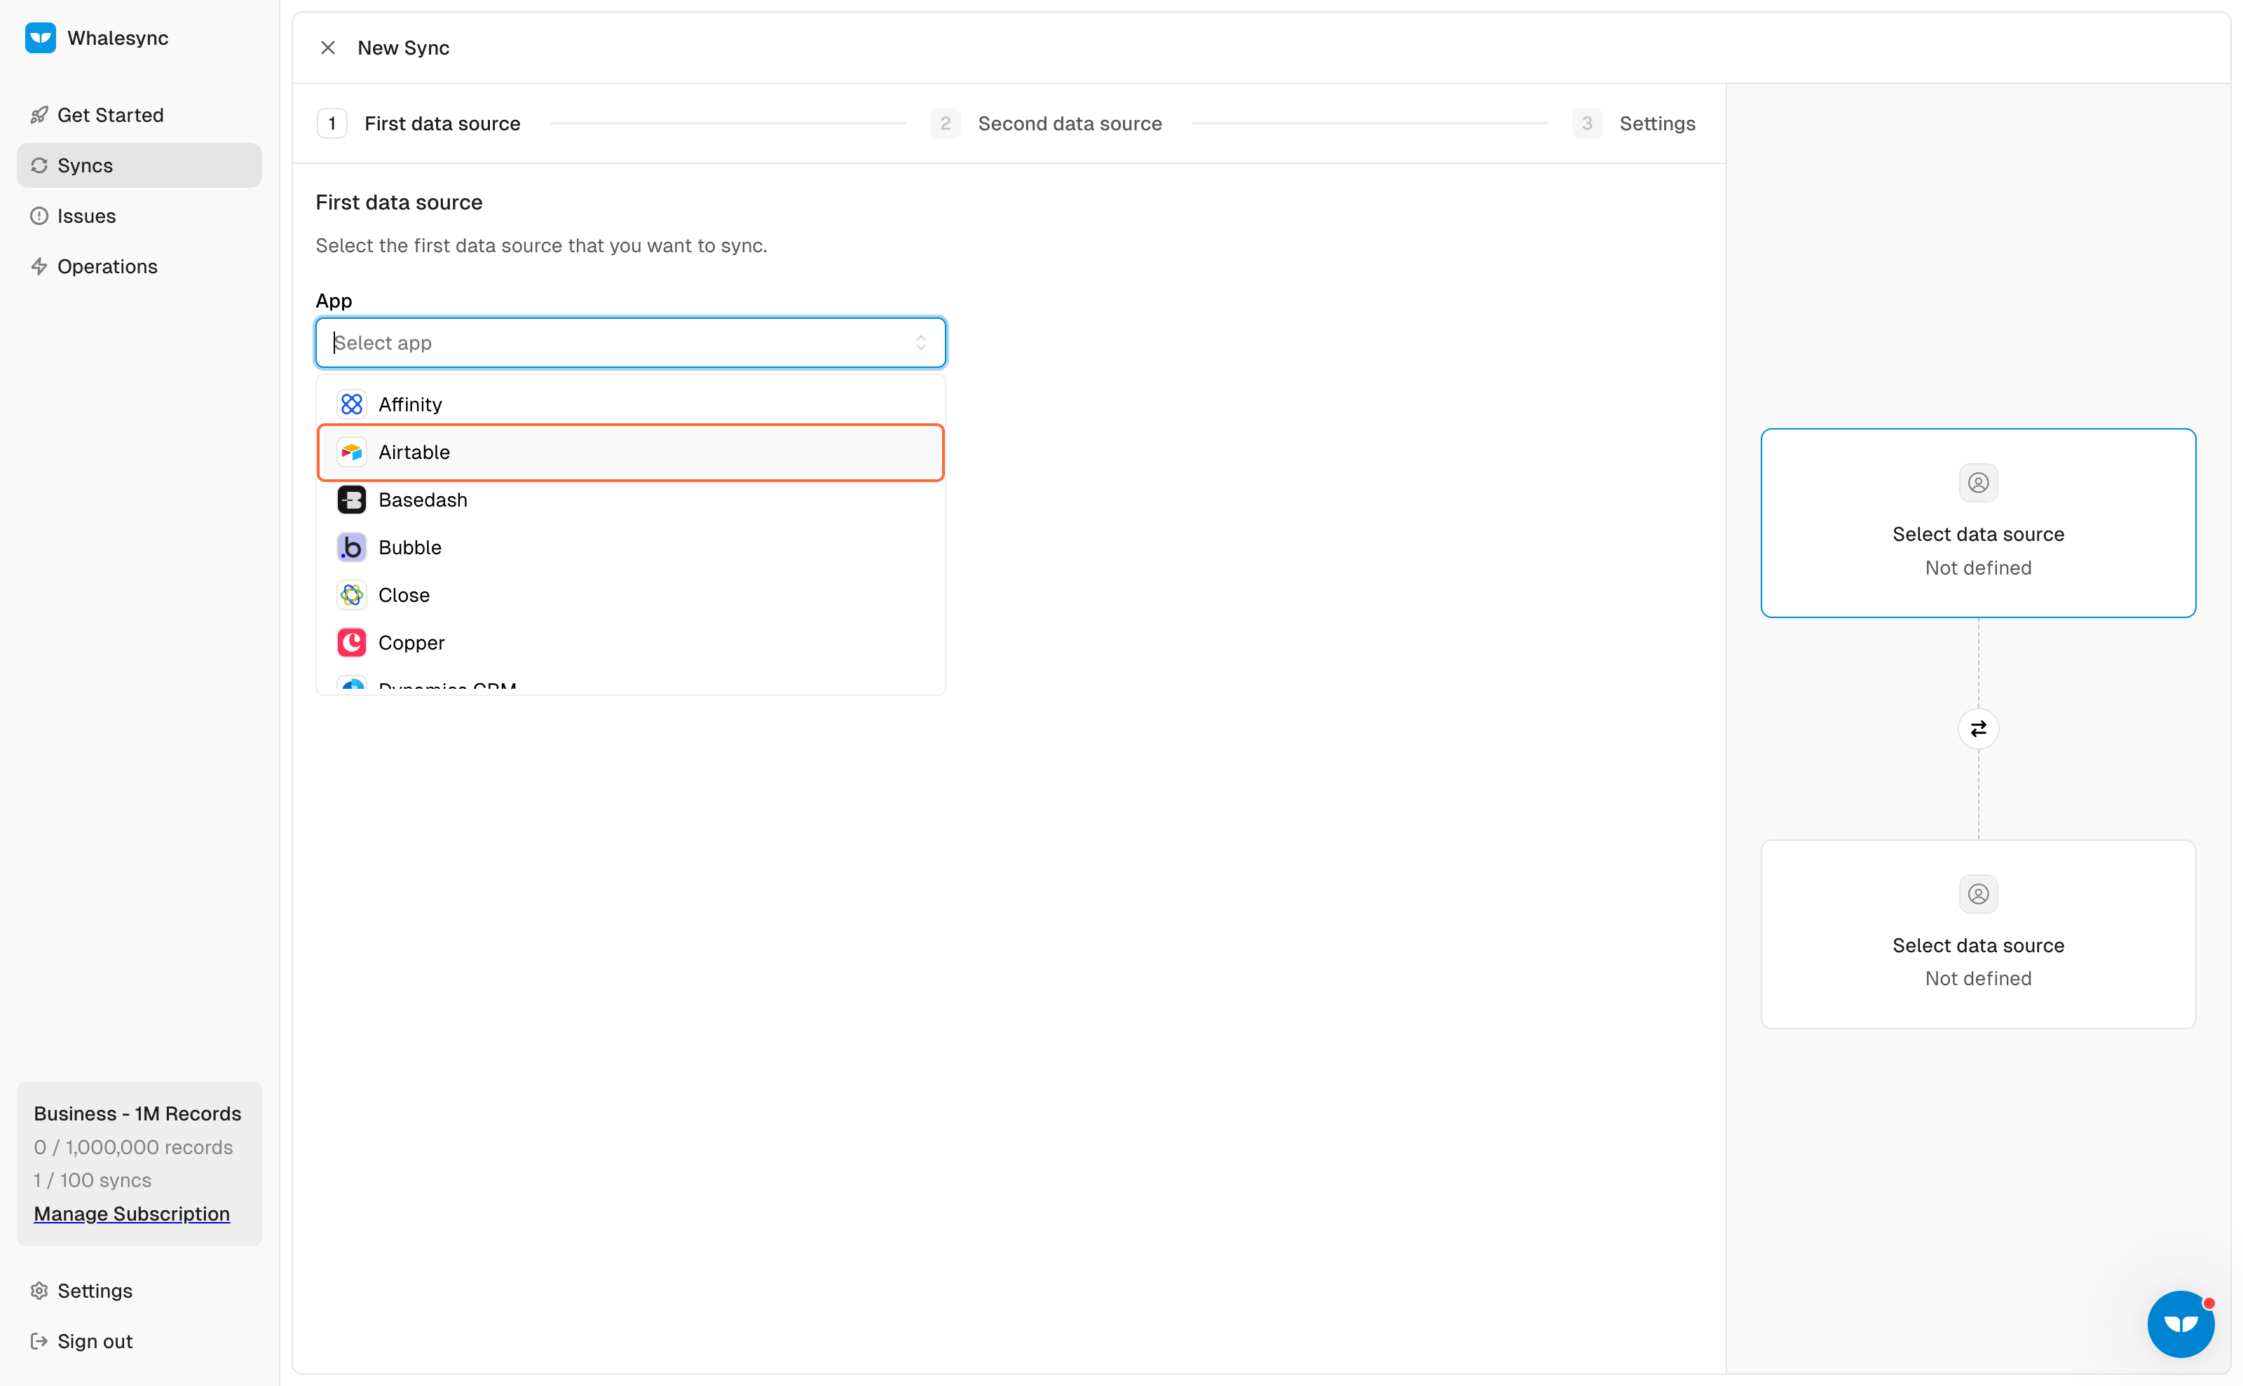Choose Airtable from the app list

631,452
